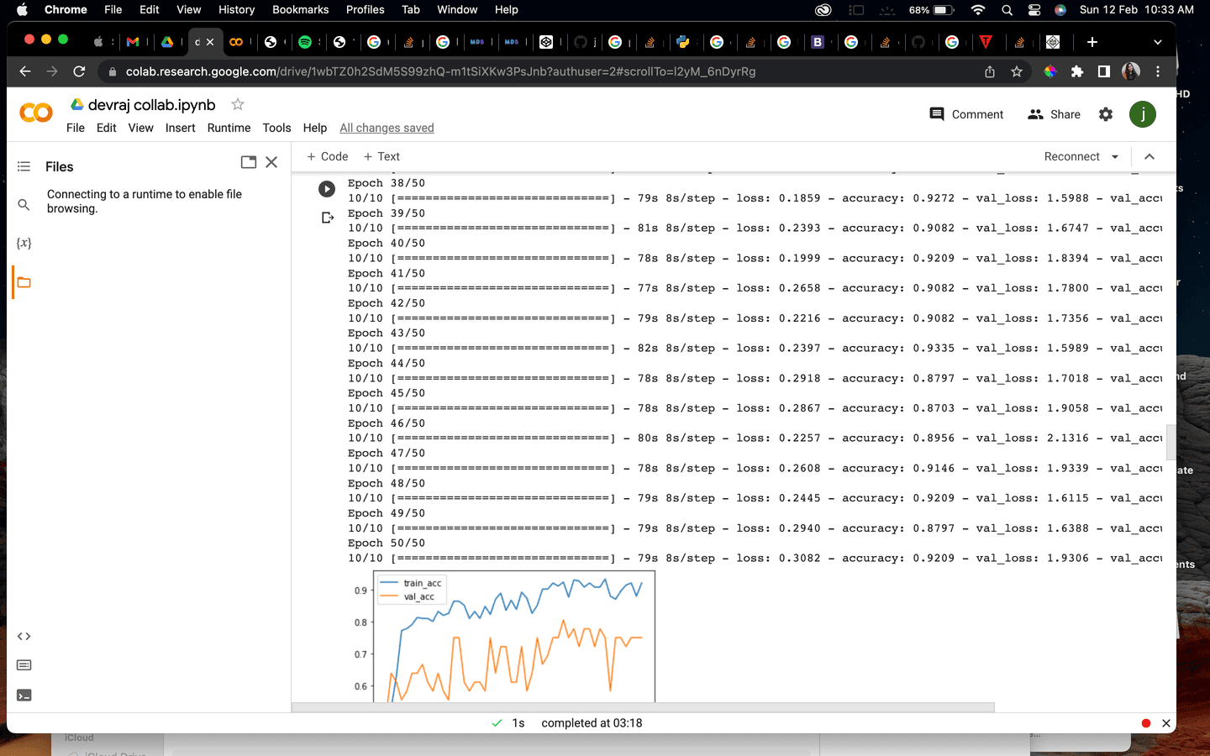
Task: Switch to the Gmail tab
Action: point(133,42)
